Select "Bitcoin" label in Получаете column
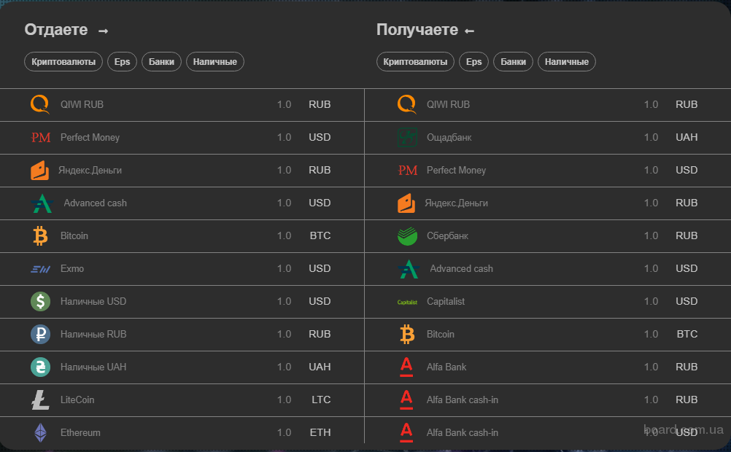 pos(441,334)
